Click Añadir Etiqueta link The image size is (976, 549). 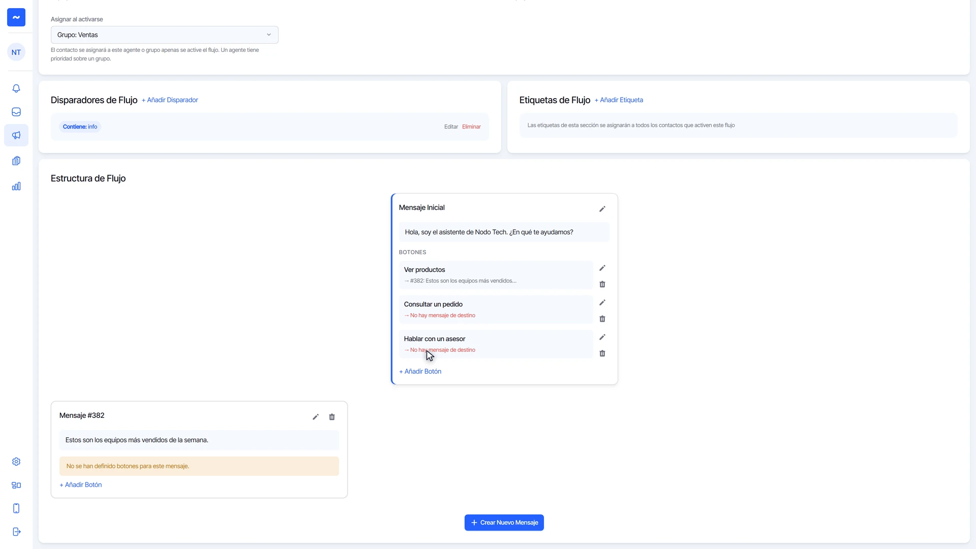click(x=619, y=100)
